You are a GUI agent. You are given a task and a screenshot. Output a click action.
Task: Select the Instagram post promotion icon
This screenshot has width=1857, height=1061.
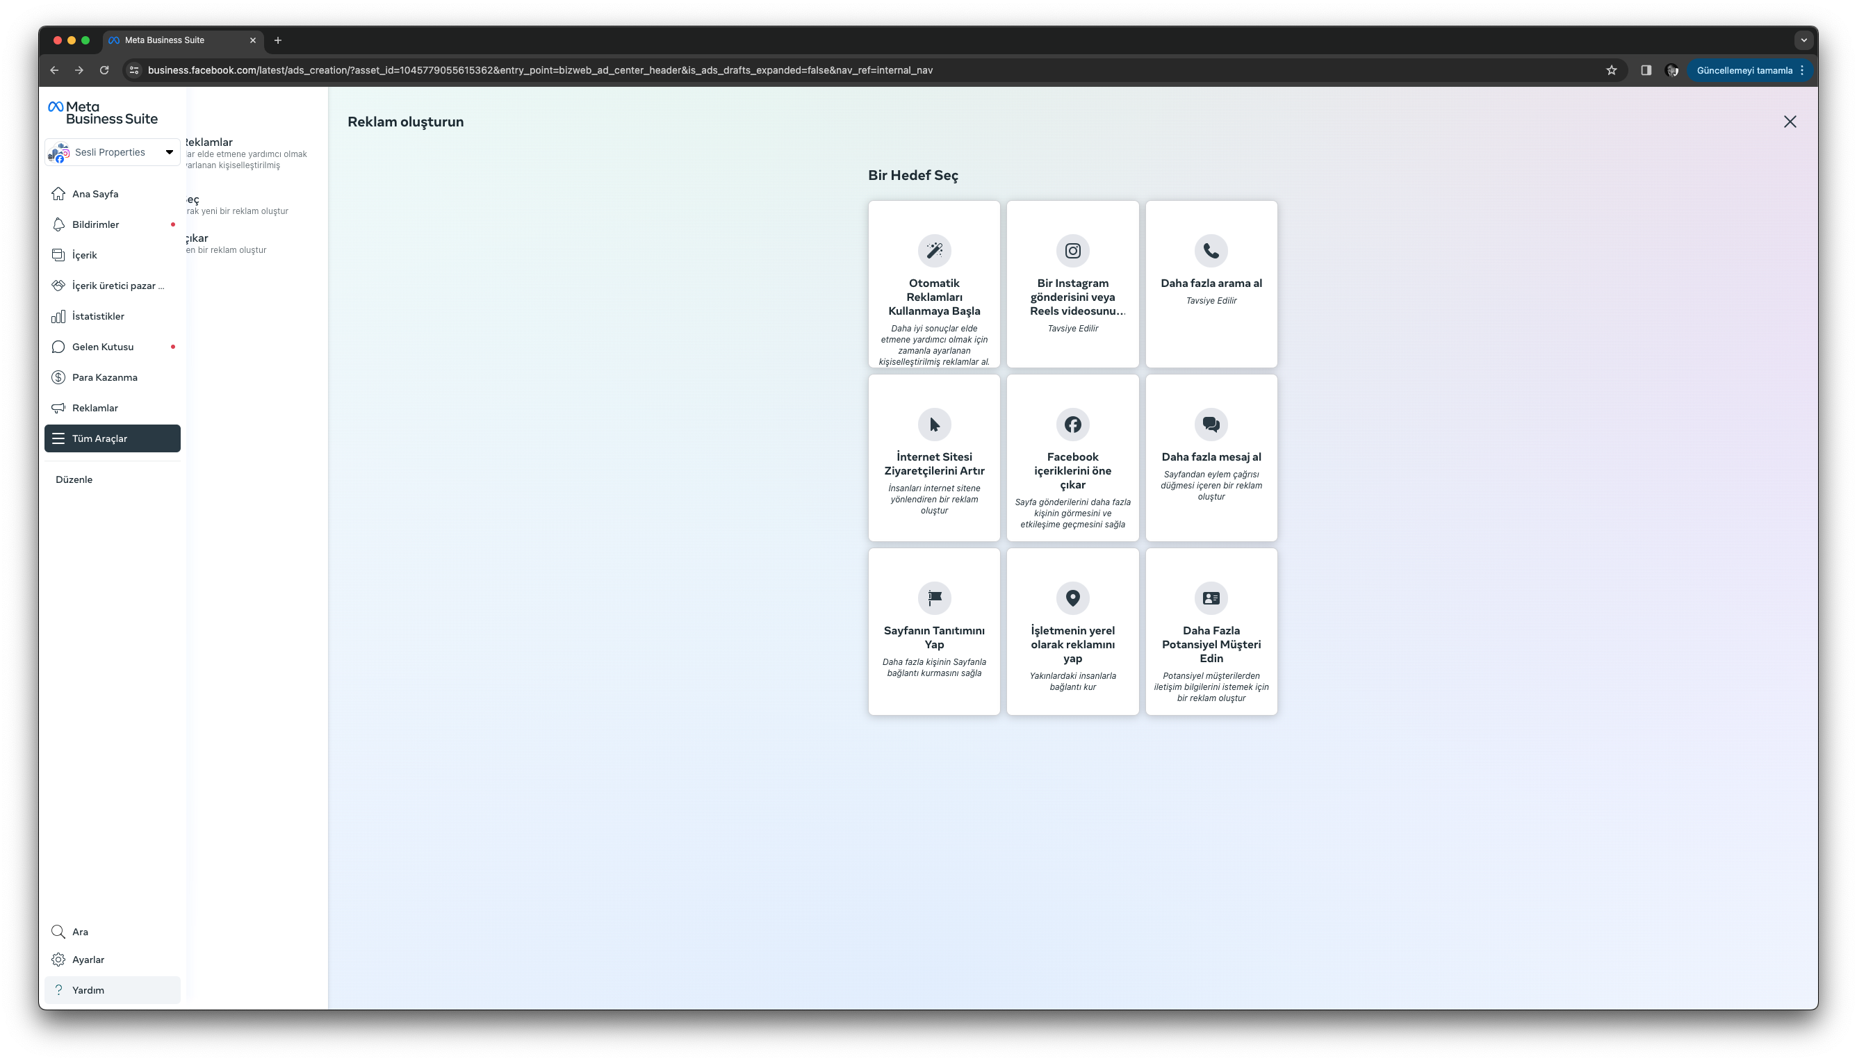point(1072,251)
